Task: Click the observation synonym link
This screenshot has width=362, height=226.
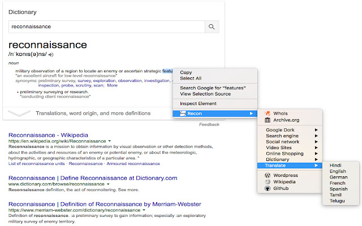Action: pyautogui.click(x=130, y=81)
